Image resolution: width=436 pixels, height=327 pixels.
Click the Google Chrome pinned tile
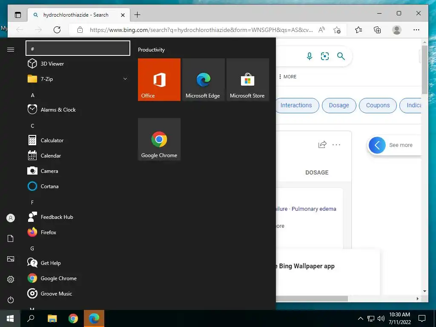pyautogui.click(x=159, y=139)
